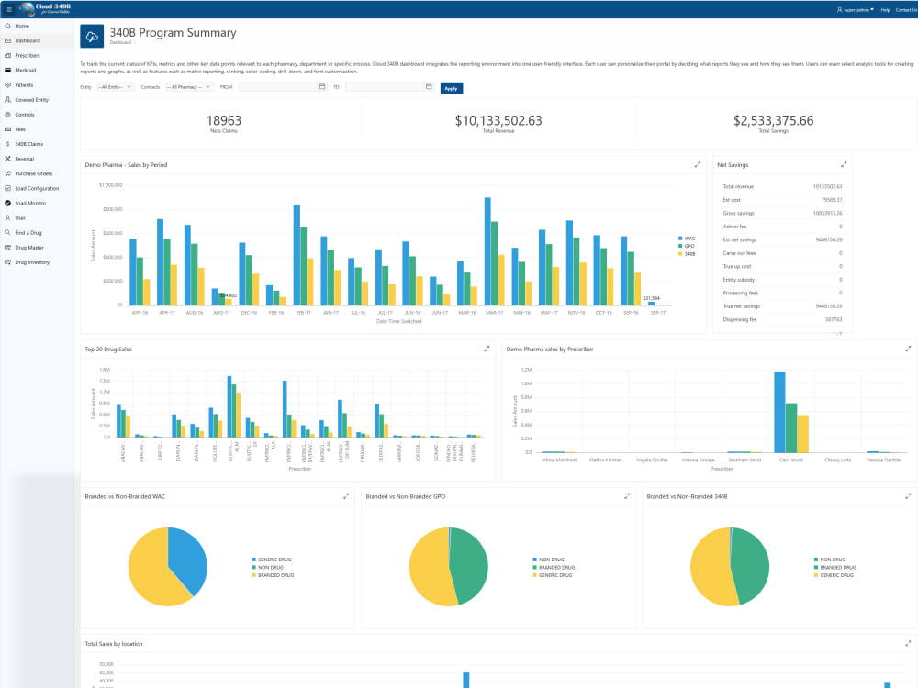Click the TO date input field
918x688 pixels.
pos(385,87)
